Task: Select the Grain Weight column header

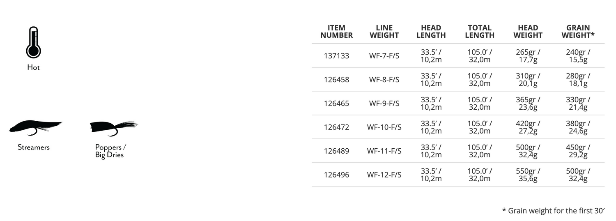Action: click(578, 32)
